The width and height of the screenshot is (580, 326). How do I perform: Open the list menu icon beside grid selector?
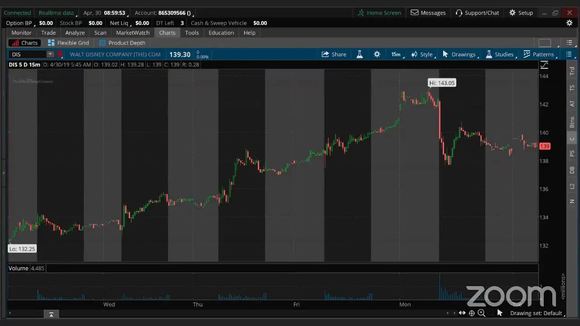click(570, 43)
